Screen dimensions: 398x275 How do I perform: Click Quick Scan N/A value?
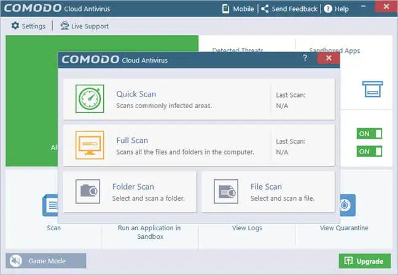coord(282,106)
